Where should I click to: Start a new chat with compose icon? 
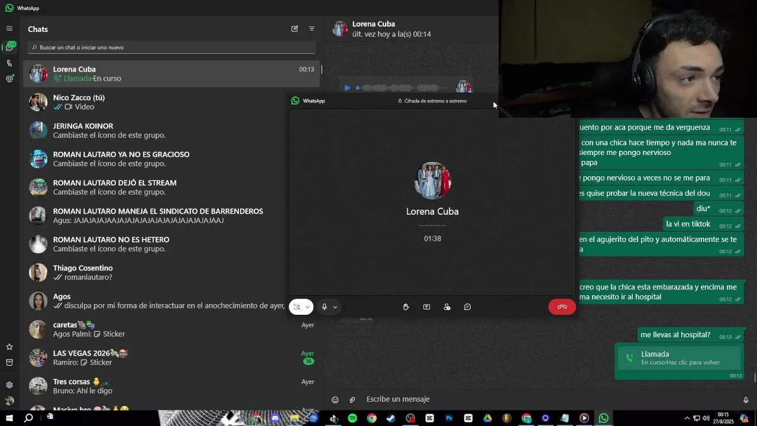pos(295,28)
